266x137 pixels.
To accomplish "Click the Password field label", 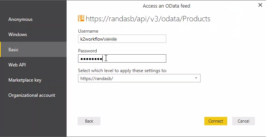I will pyautogui.click(x=88, y=51).
